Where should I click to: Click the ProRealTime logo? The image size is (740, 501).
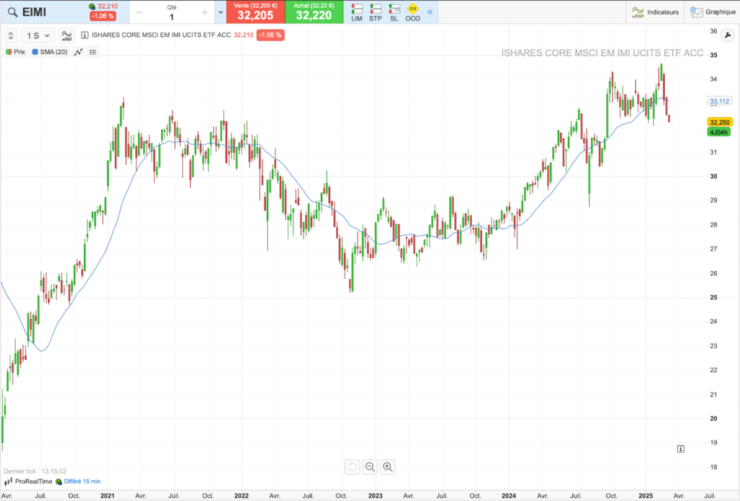28,481
